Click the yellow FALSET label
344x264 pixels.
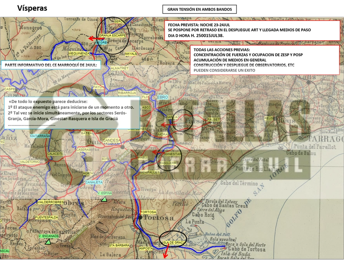214,120
